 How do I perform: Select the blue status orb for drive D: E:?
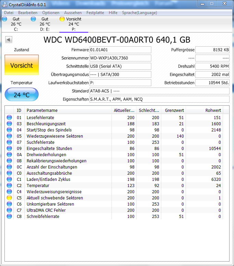(33, 19)
